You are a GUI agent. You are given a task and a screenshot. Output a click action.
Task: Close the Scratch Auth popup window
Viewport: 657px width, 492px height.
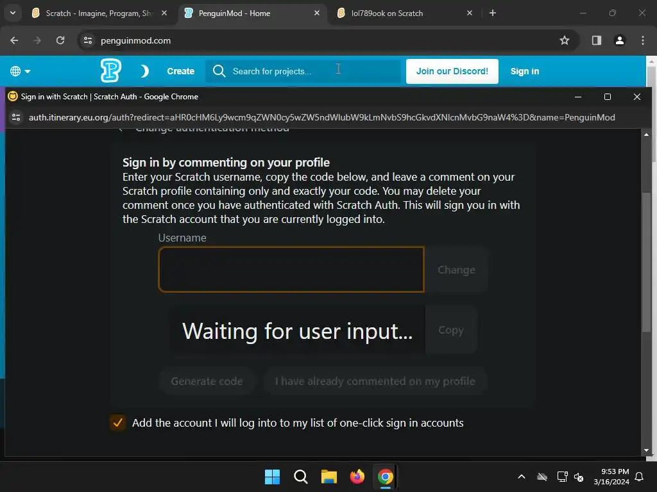(637, 97)
